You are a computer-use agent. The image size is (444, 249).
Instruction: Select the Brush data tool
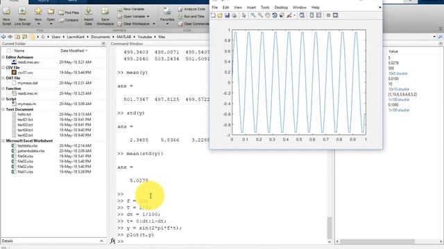tap(289, 15)
